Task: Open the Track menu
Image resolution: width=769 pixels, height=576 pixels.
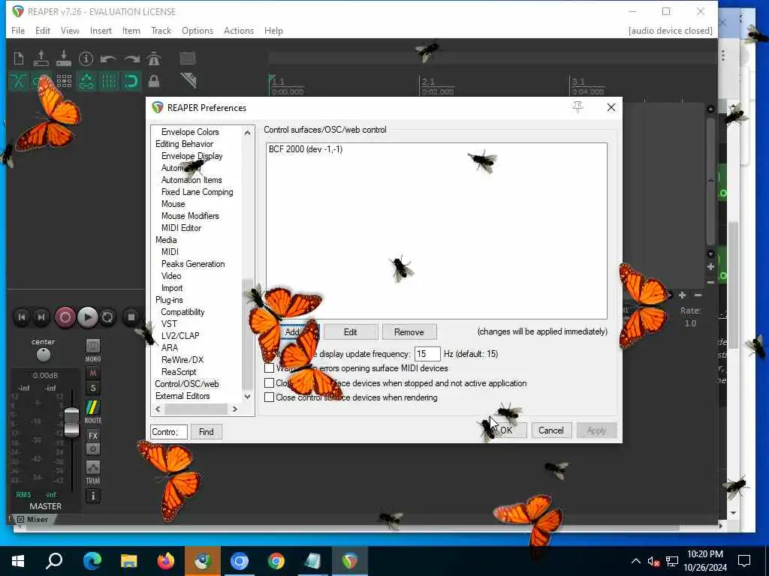Action: (161, 30)
